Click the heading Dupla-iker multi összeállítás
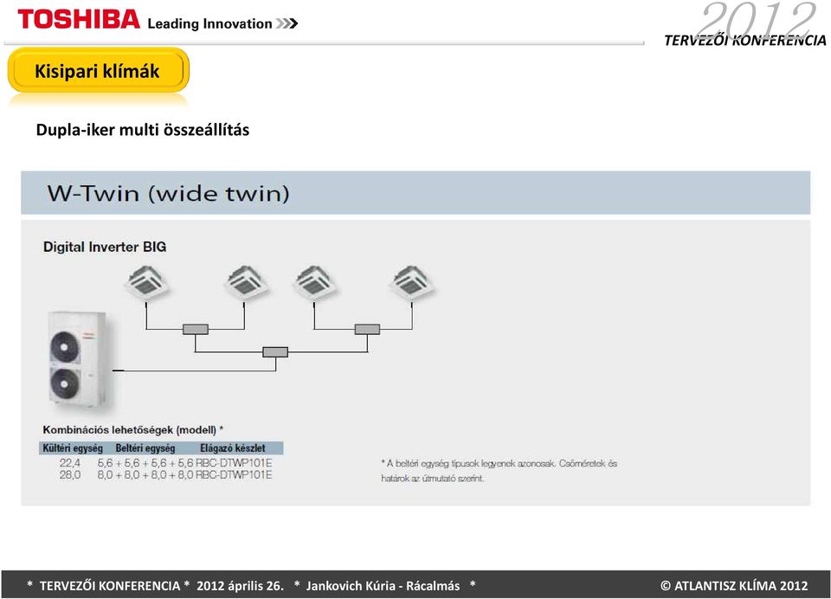Viewport: 831px width, 599px height. tap(143, 130)
